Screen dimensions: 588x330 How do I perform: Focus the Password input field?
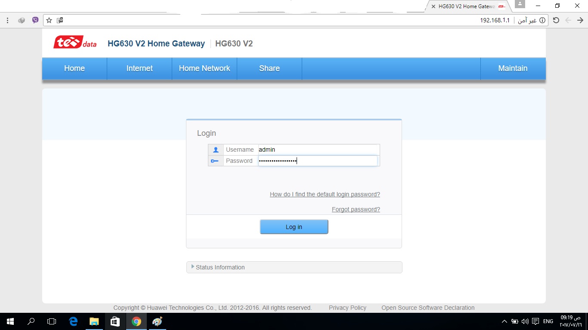point(318,161)
